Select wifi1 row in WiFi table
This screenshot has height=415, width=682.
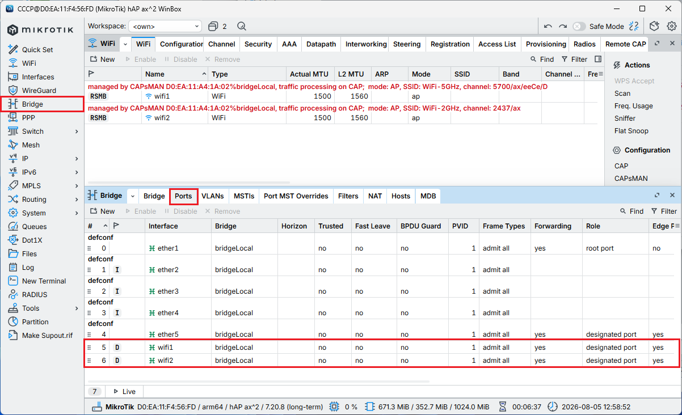pyautogui.click(x=343, y=96)
